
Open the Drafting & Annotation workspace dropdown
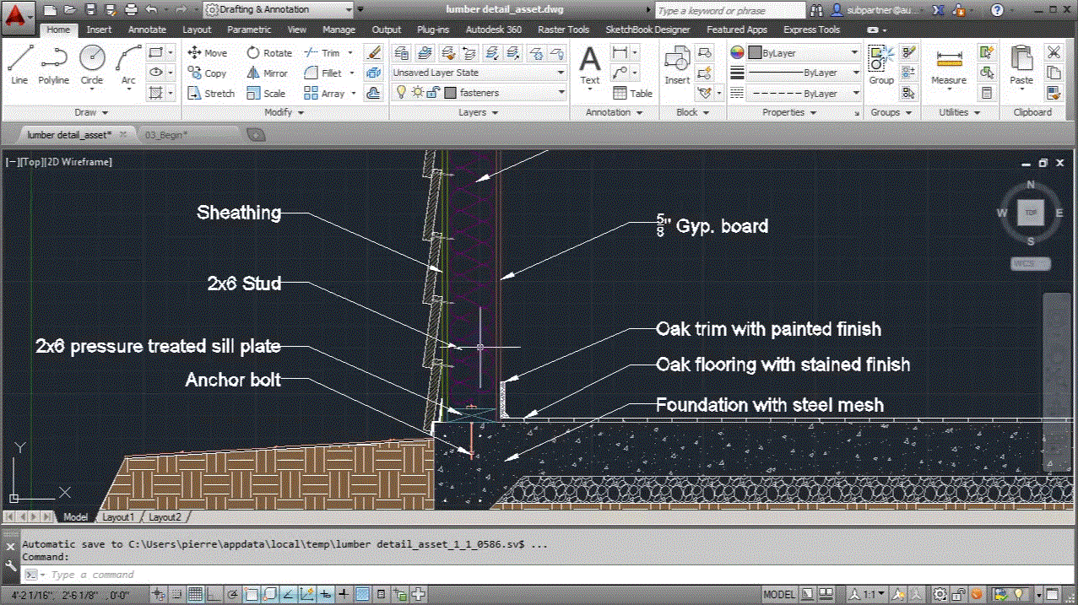[279, 10]
